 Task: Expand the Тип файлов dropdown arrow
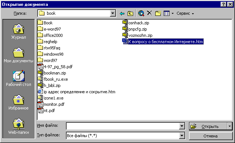click(x=182, y=136)
